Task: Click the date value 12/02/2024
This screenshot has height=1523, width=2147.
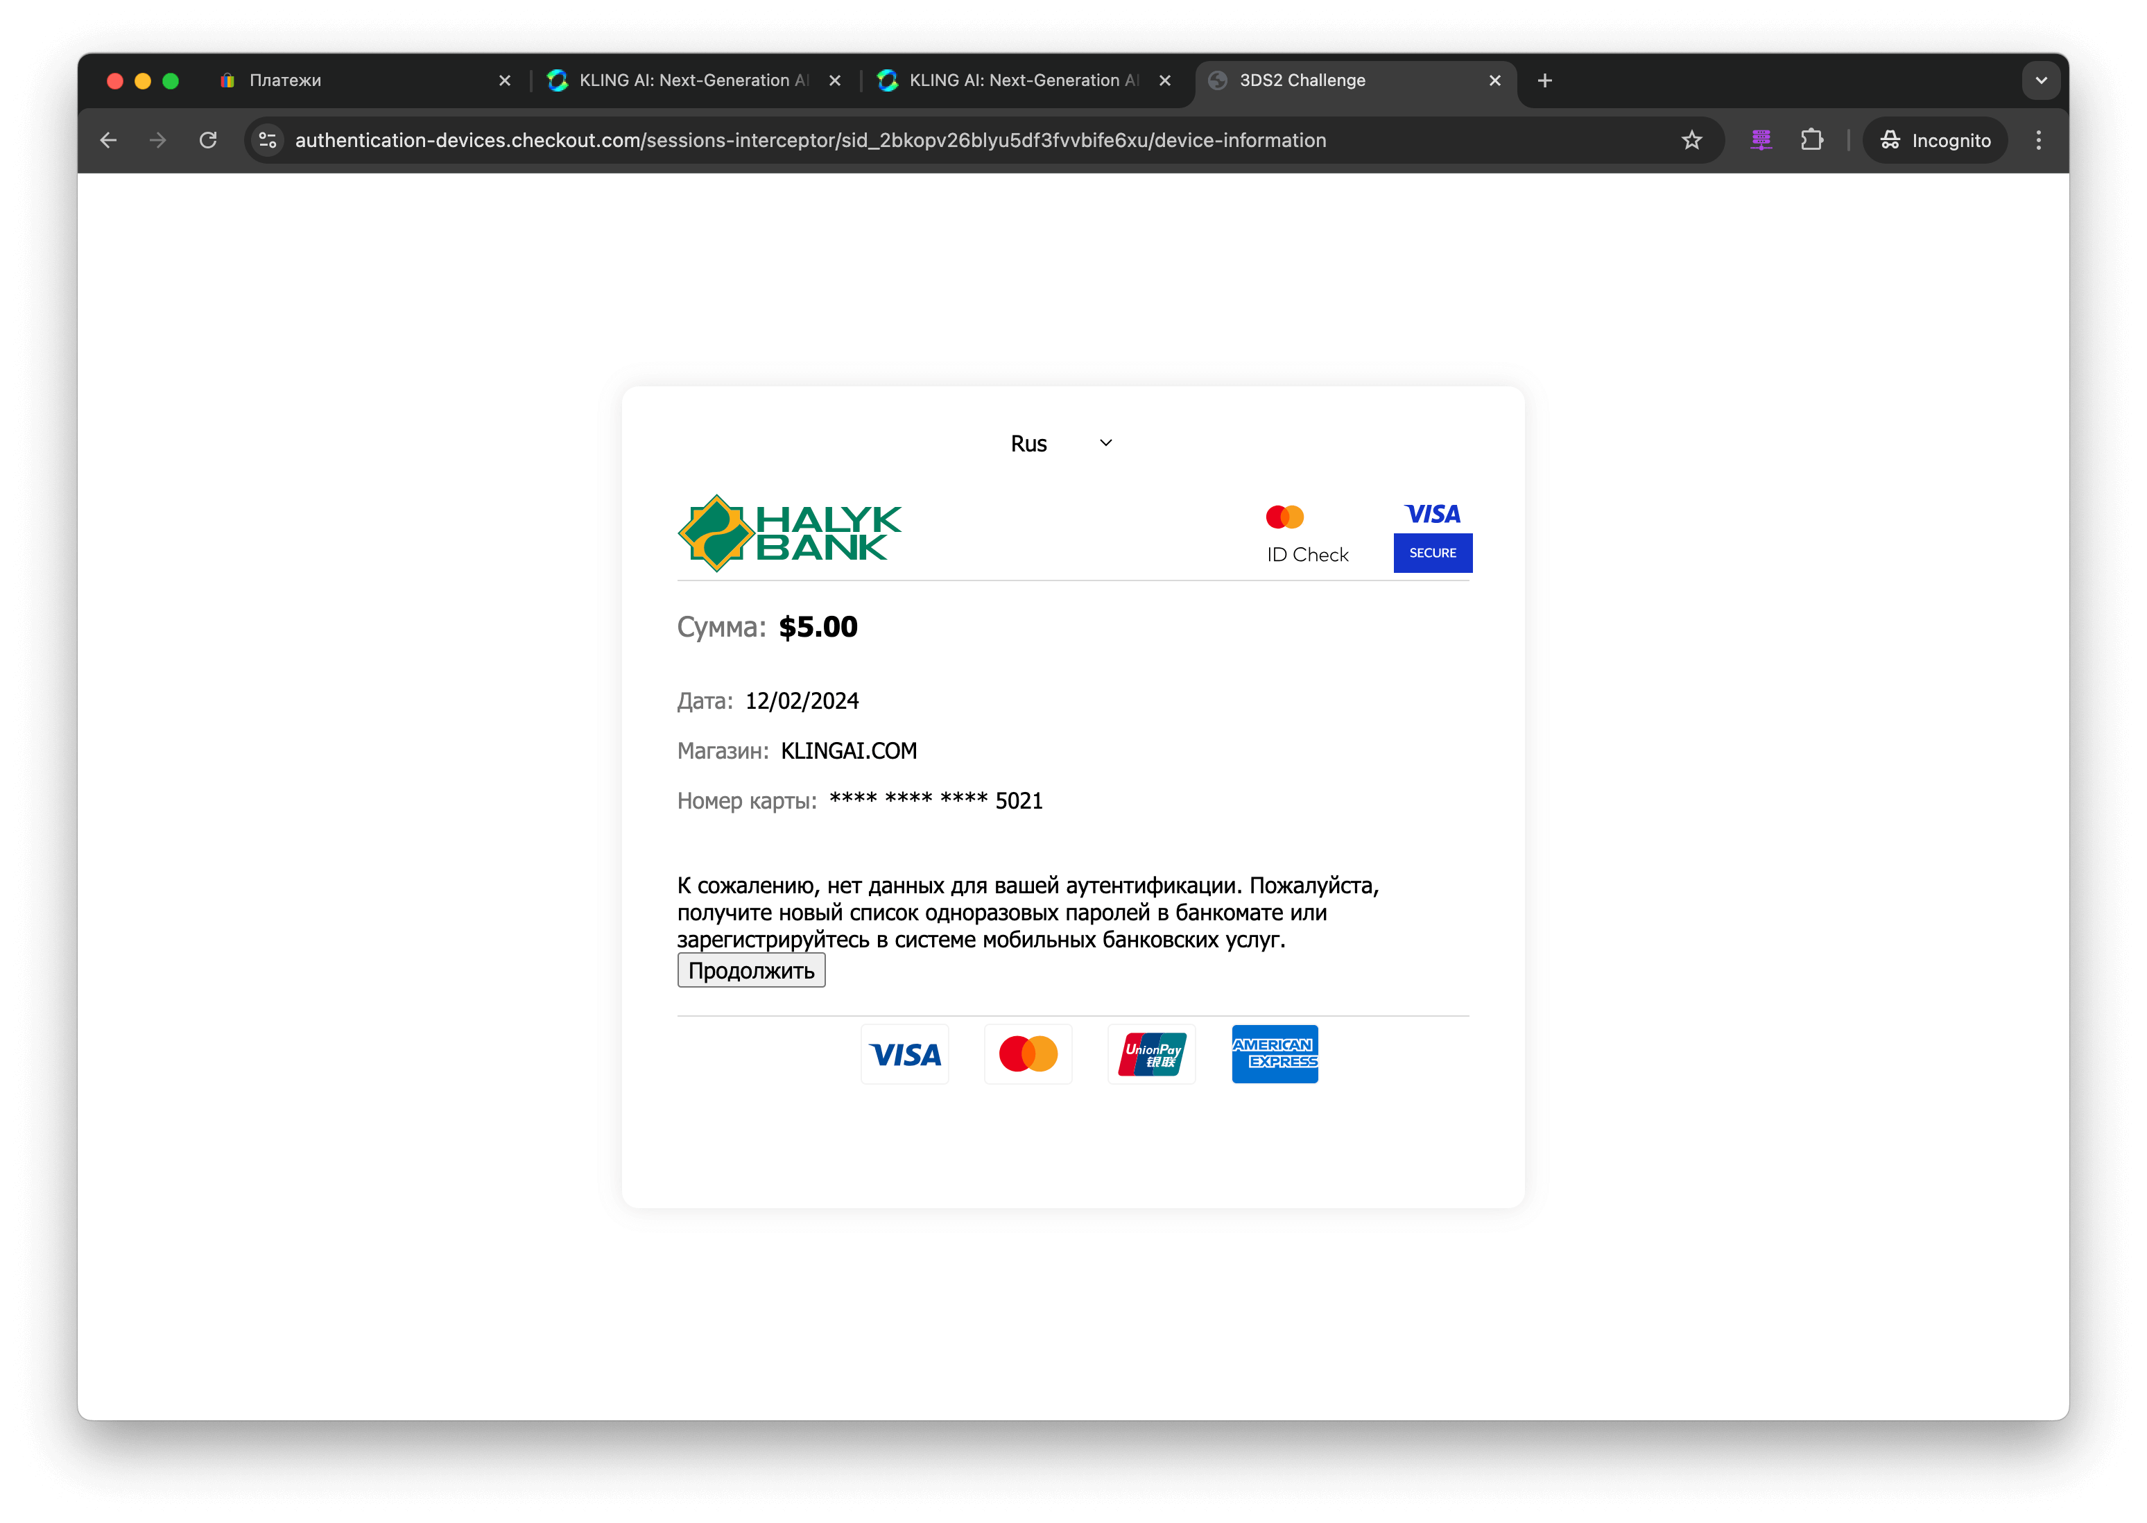Action: [802, 701]
